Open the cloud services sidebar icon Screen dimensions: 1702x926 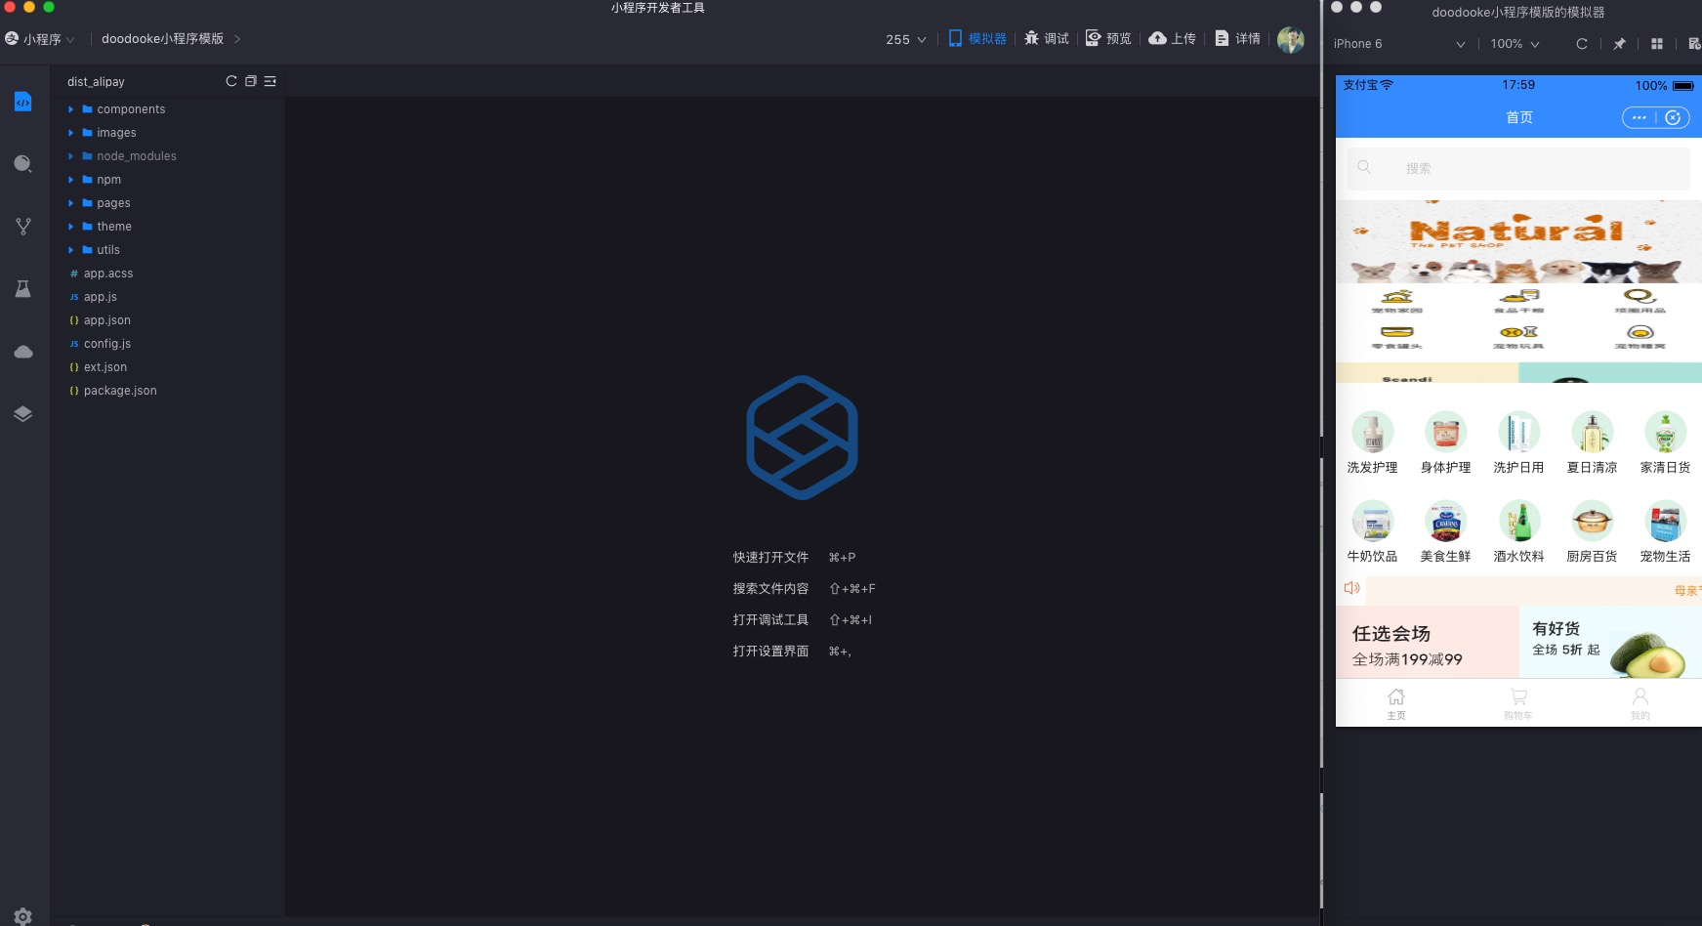23,352
